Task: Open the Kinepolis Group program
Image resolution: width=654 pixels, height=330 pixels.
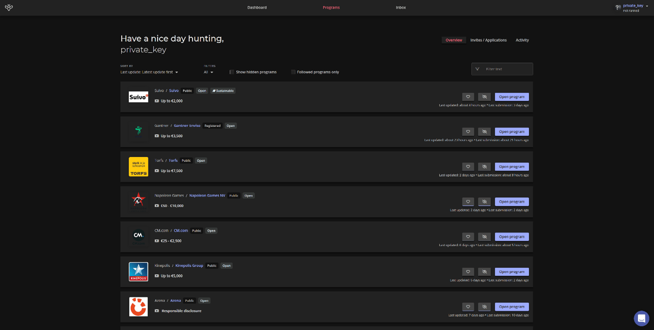Action: [512, 272]
